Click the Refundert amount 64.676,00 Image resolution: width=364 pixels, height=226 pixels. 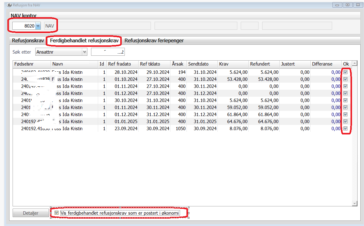pos(268,122)
